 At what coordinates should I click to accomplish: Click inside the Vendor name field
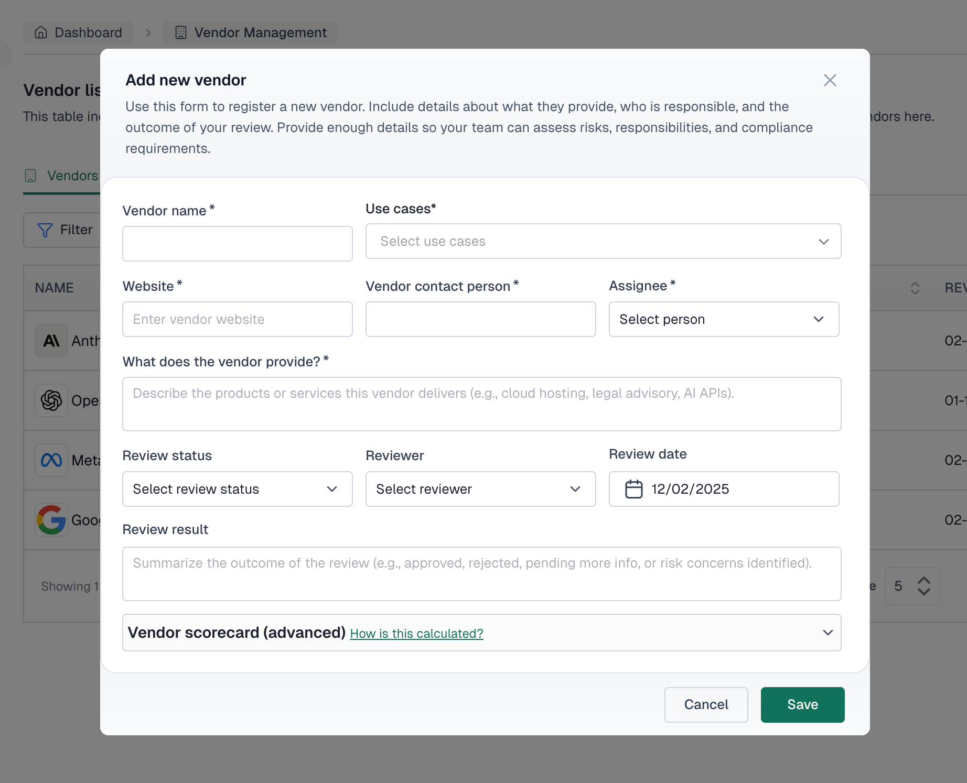point(237,243)
